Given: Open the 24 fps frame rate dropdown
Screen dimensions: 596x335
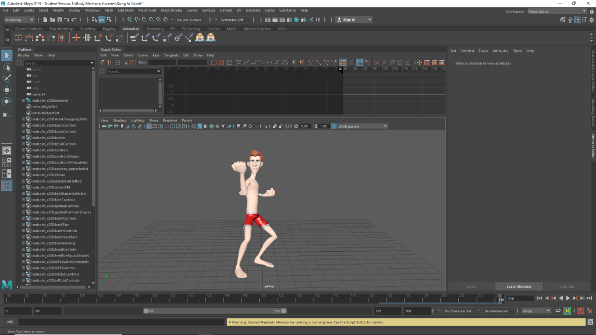Looking at the screenshot, I should [x=535, y=311].
